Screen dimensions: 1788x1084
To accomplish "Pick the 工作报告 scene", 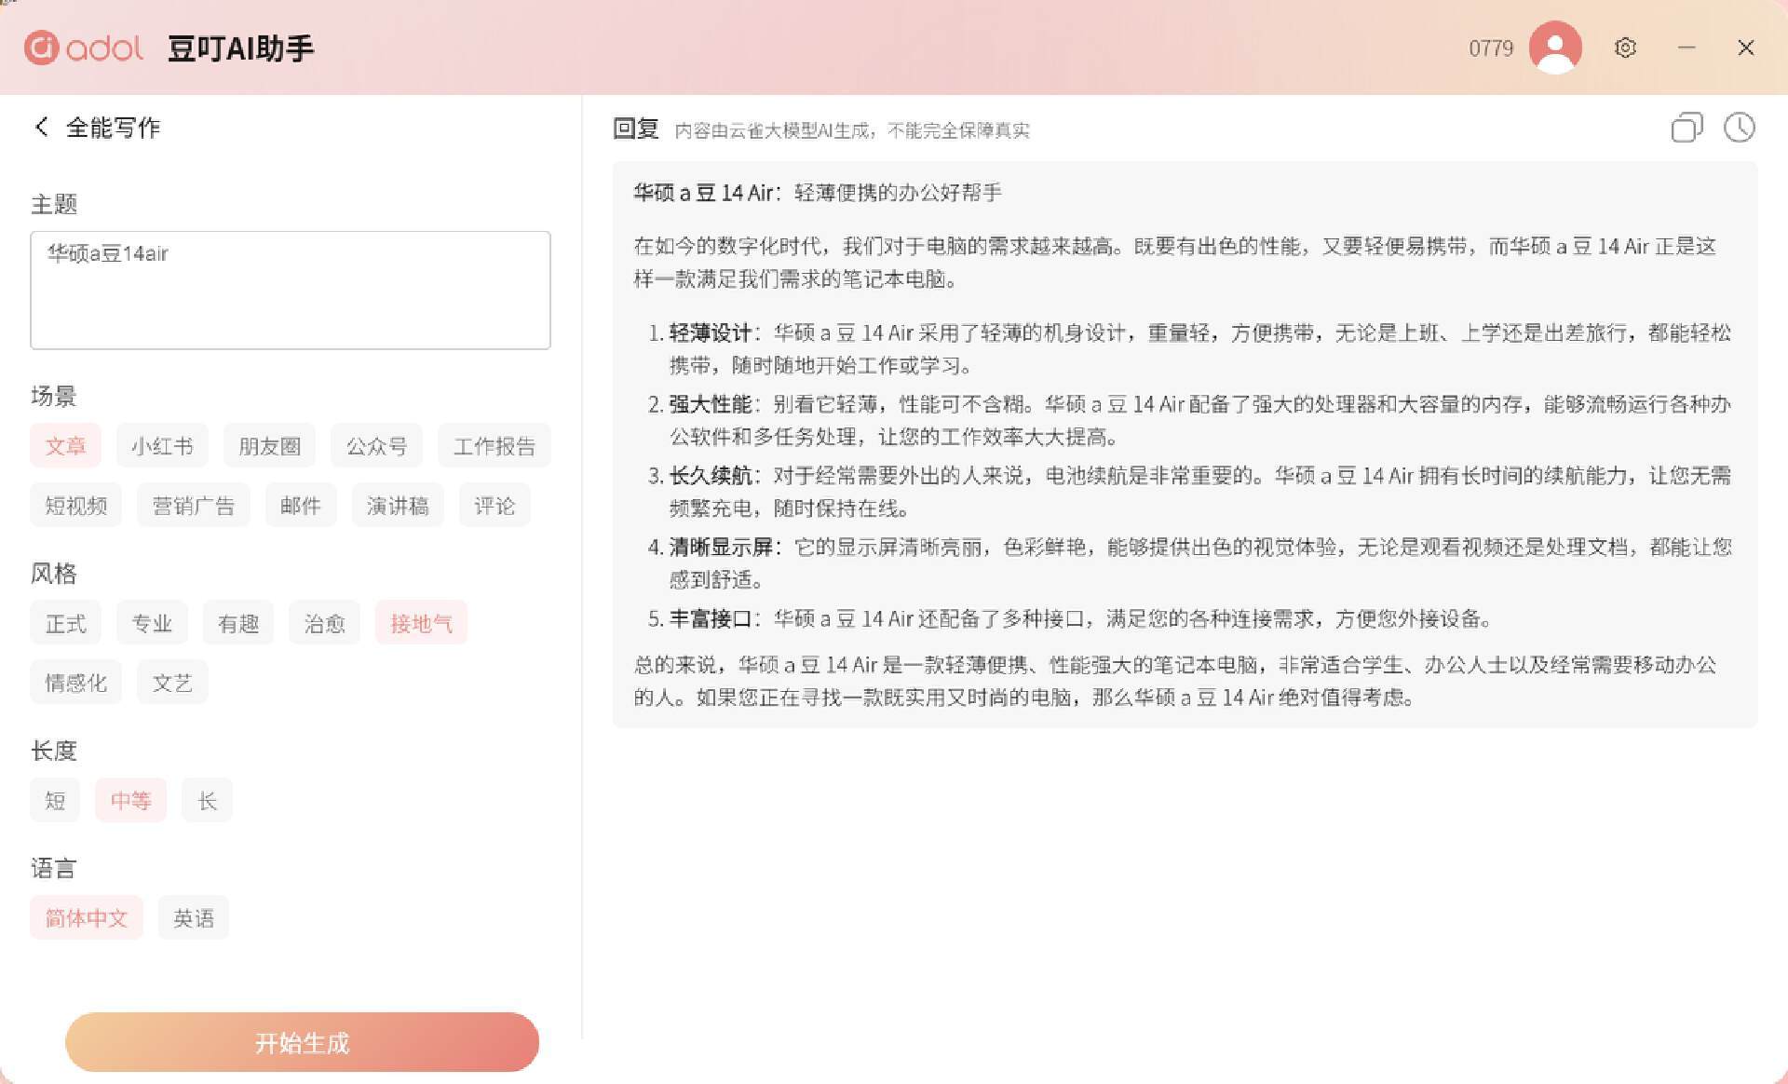I will pyautogui.click(x=494, y=446).
